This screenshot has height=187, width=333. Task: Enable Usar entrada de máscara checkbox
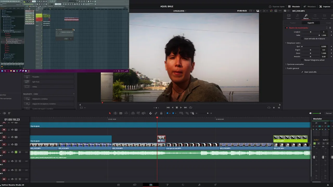click(302, 39)
